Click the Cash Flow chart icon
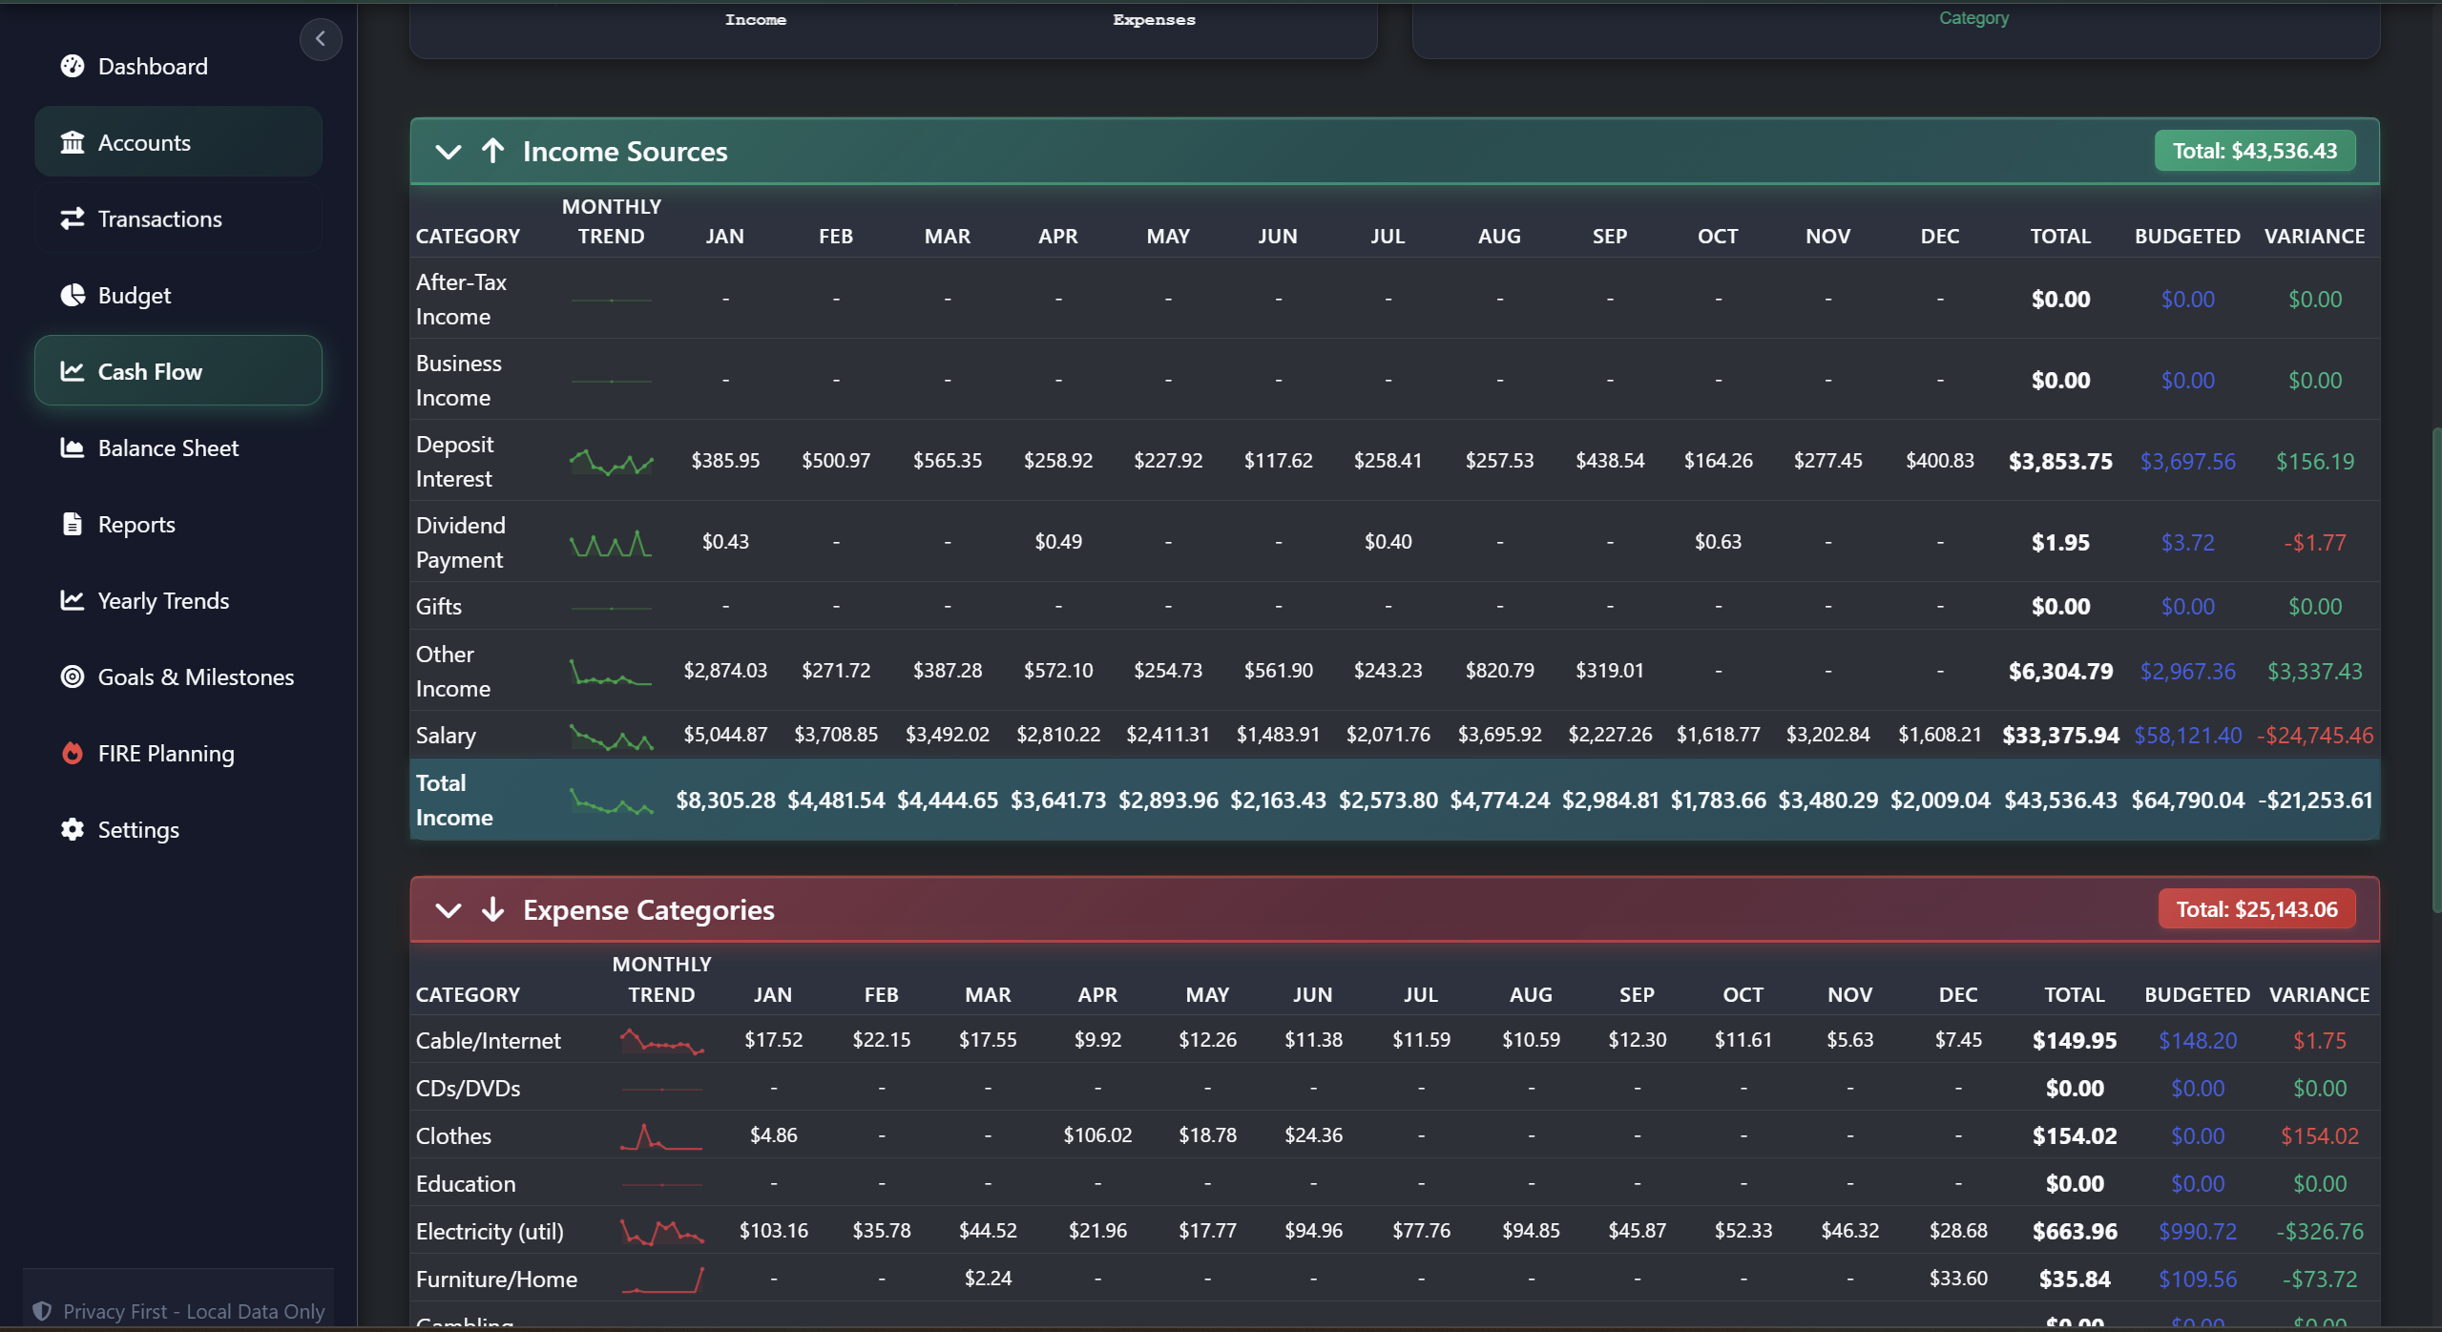 click(x=73, y=370)
